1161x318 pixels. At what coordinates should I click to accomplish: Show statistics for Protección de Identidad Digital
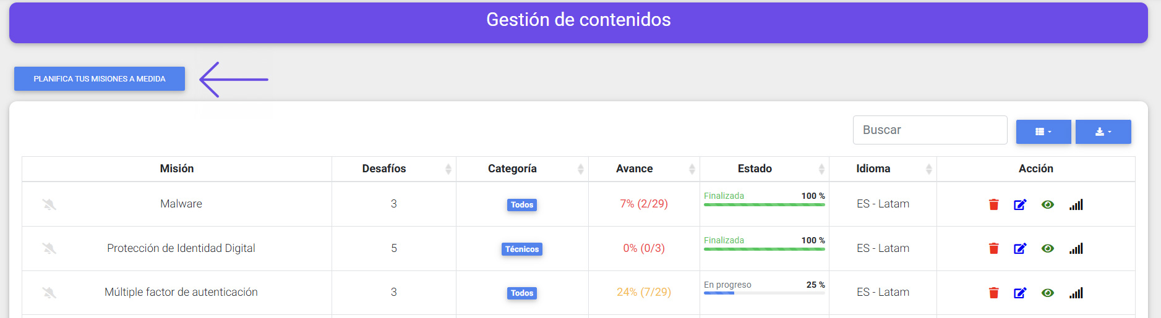[x=1076, y=248]
